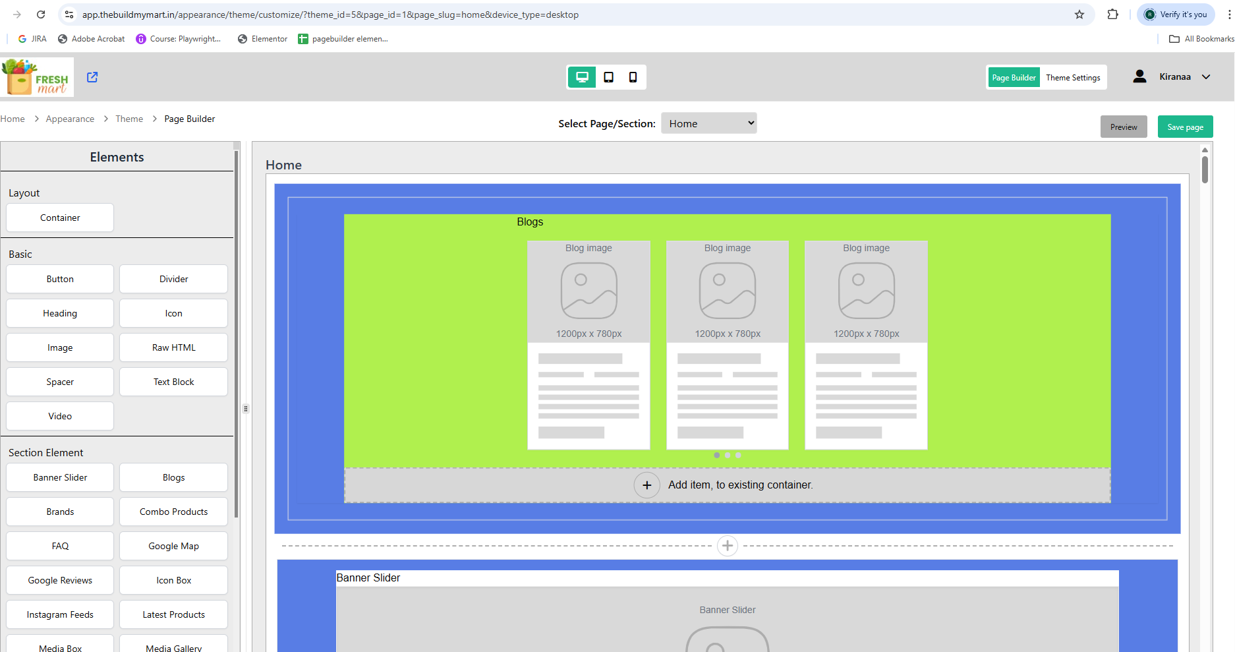The height and width of the screenshot is (652, 1235).
Task: Select the Icon Box section element
Action: pyautogui.click(x=174, y=580)
